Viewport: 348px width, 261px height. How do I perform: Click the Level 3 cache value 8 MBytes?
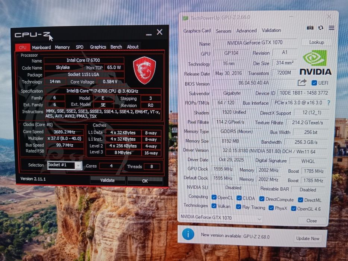[123, 152]
